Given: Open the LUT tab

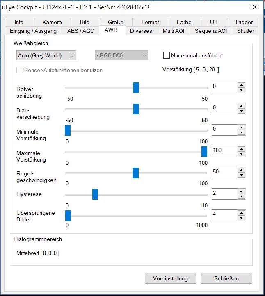Looking at the screenshot, I should [x=212, y=22].
